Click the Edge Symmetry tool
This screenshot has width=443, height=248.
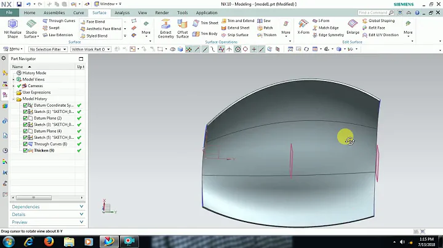[x=329, y=35]
